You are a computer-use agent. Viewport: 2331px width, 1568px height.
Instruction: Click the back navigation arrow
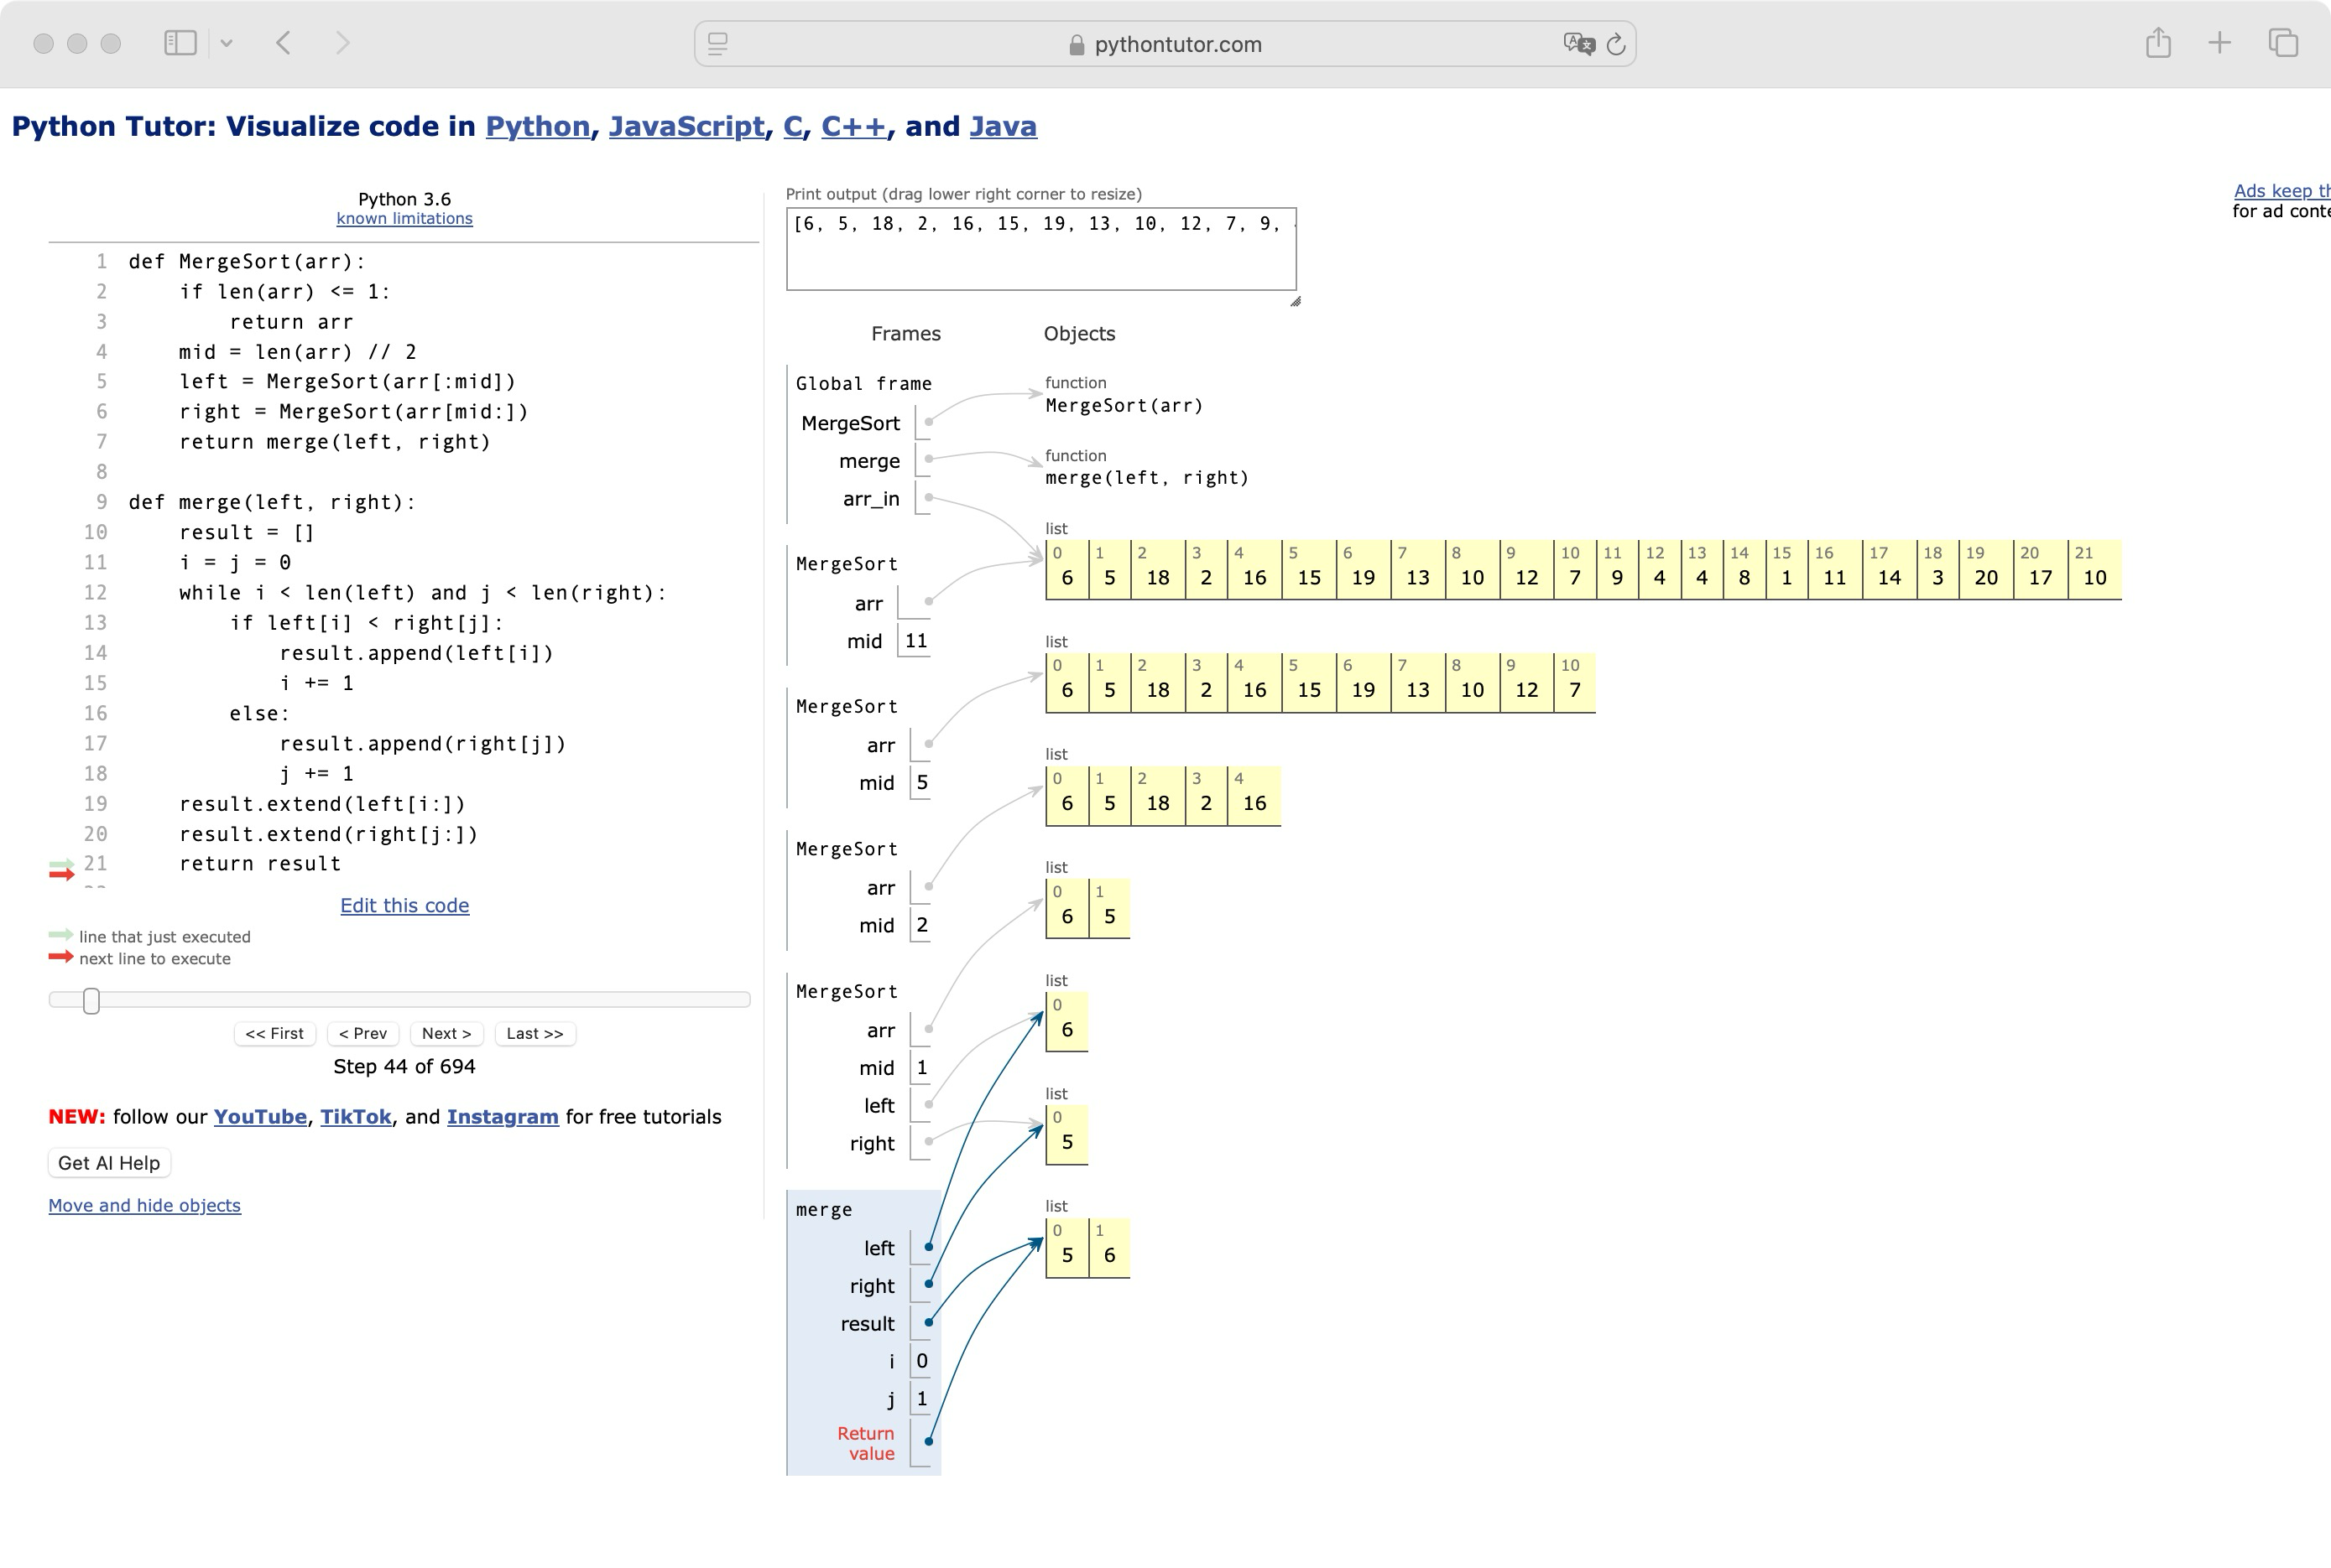pos(283,42)
